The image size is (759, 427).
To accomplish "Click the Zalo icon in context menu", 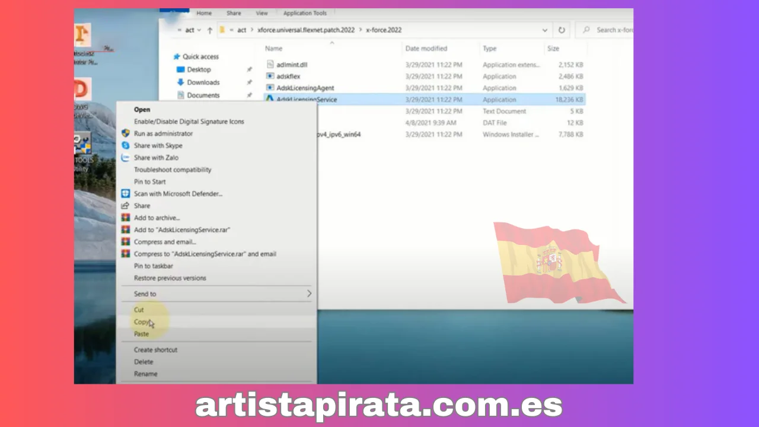I will pos(125,158).
